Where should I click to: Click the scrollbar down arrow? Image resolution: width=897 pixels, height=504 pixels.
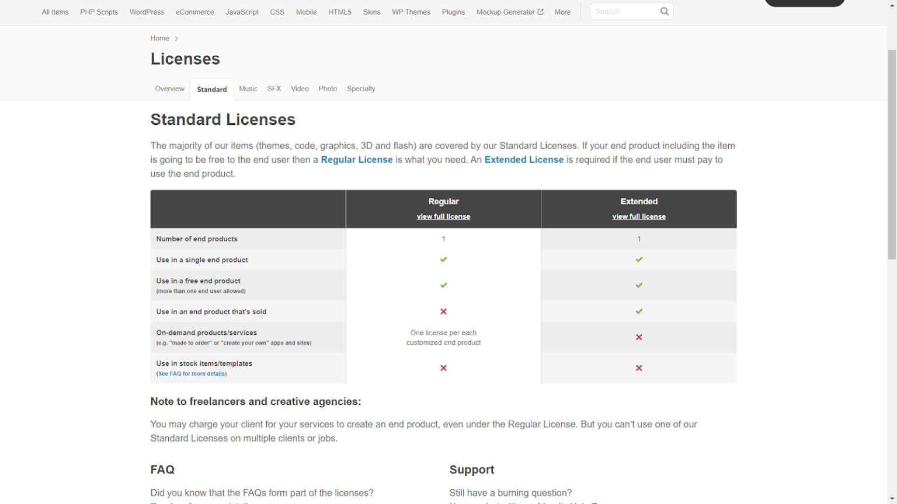click(893, 499)
